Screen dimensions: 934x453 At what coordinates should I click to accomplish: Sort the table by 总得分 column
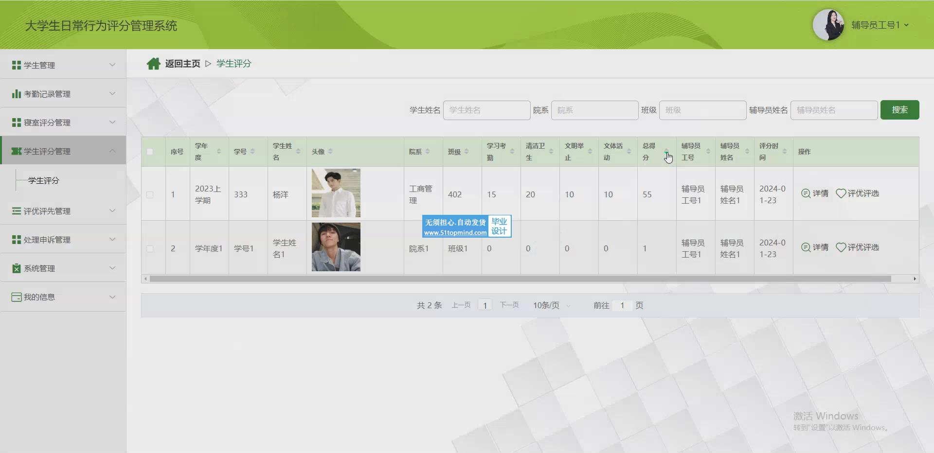(x=666, y=152)
